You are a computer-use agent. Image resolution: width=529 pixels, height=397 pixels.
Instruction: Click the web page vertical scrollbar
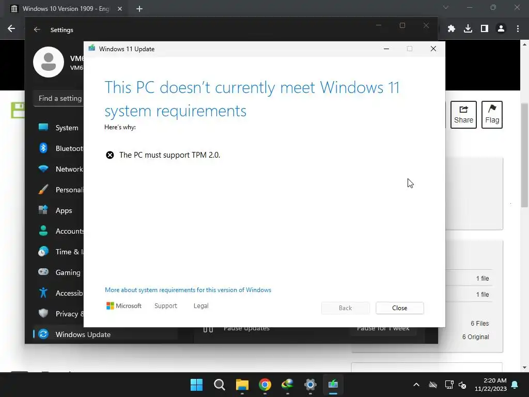tap(524, 155)
